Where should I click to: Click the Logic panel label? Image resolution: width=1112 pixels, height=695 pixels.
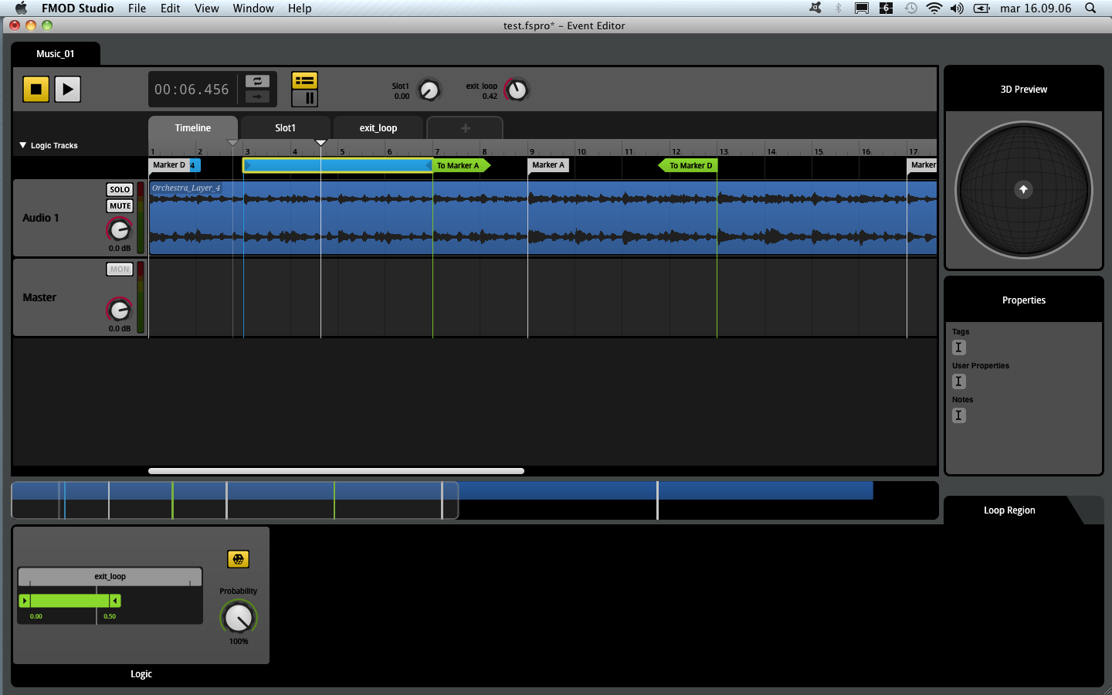[x=141, y=674]
